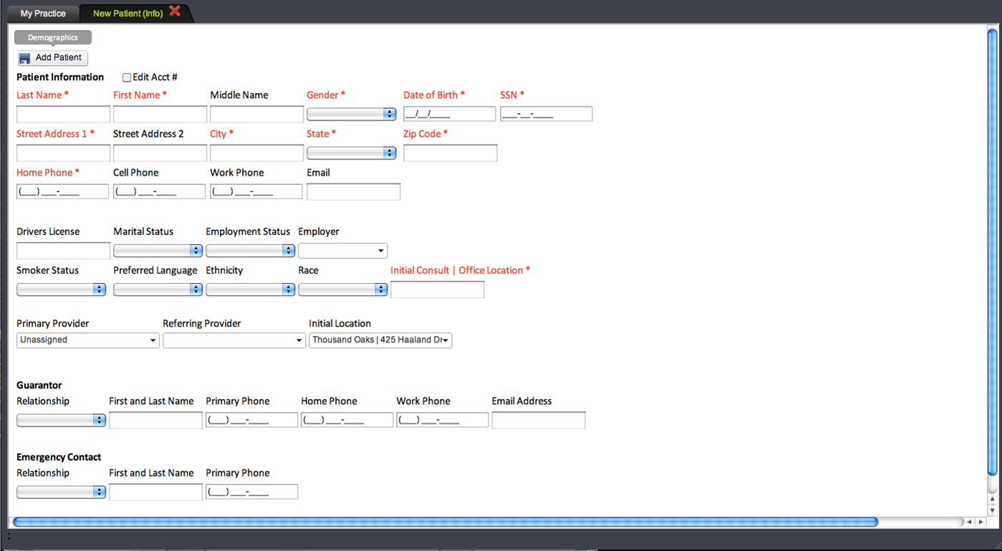This screenshot has width=1002, height=551.
Task: Enable the Edit Acct # checkbox
Action: tap(127, 77)
